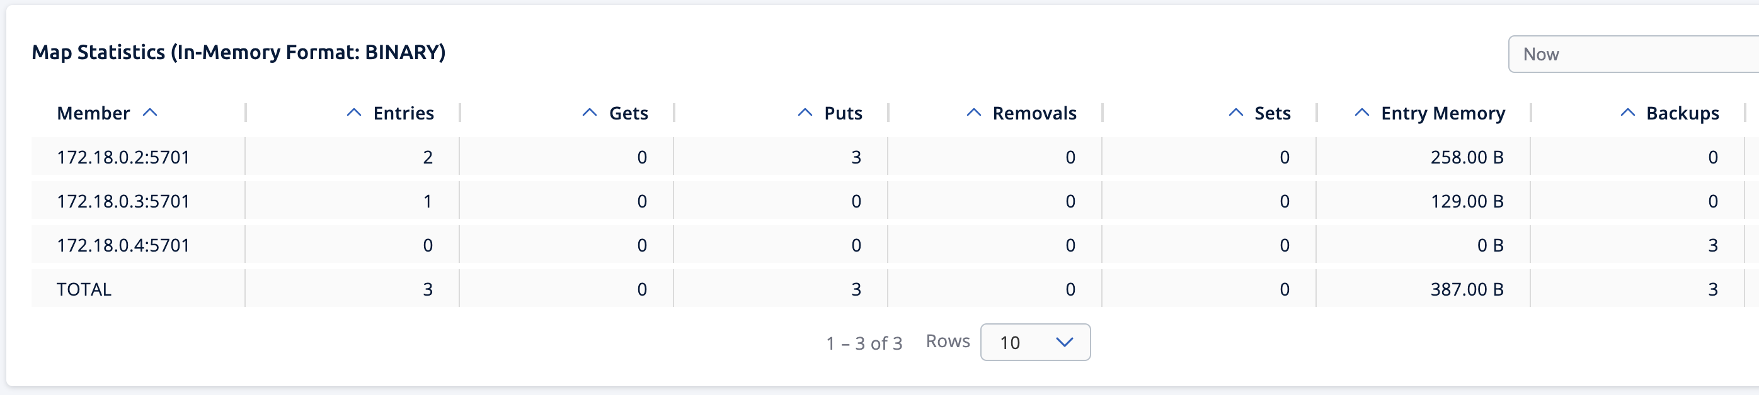The width and height of the screenshot is (1759, 395).
Task: Select member 172.18.0.4:5701 row
Action: (123, 245)
